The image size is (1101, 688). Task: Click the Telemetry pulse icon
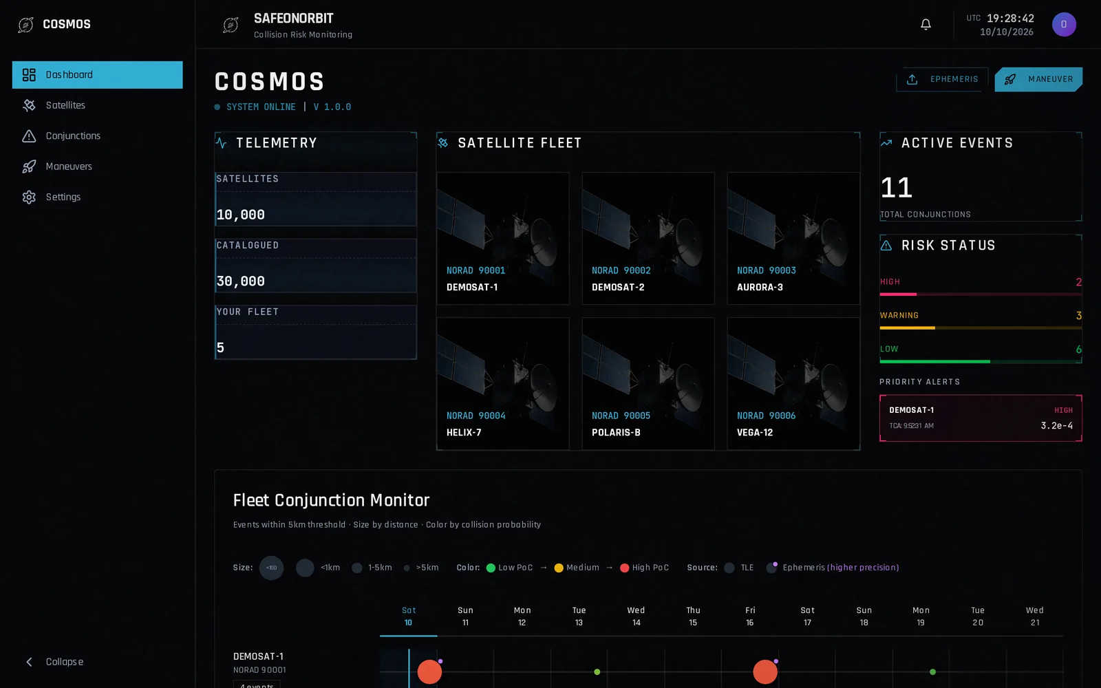(221, 143)
